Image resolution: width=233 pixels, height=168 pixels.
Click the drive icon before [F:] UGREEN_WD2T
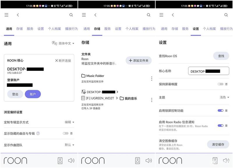[83, 98]
